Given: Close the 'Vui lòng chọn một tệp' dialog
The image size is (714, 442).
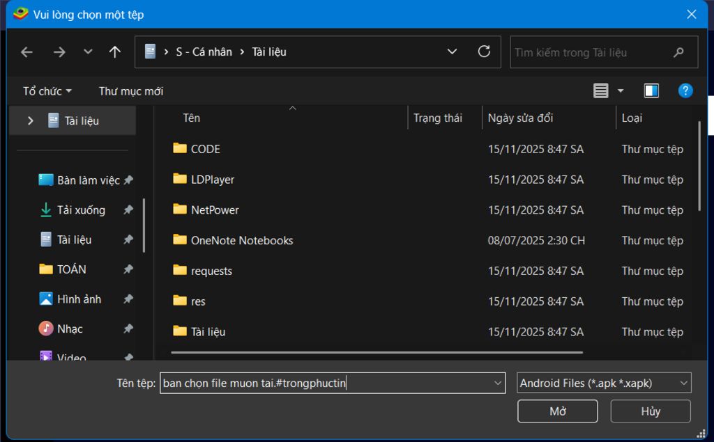Looking at the screenshot, I should (691, 15).
